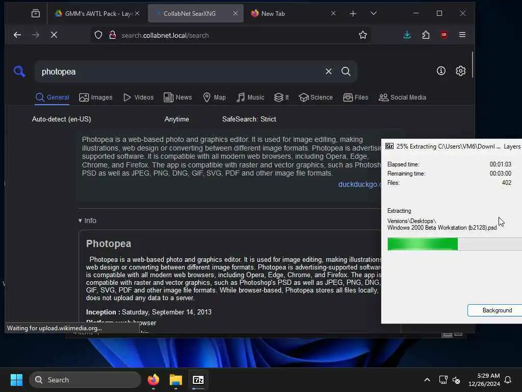Select the Social Media search category
Image resolution: width=522 pixels, height=392 pixels.
click(402, 97)
